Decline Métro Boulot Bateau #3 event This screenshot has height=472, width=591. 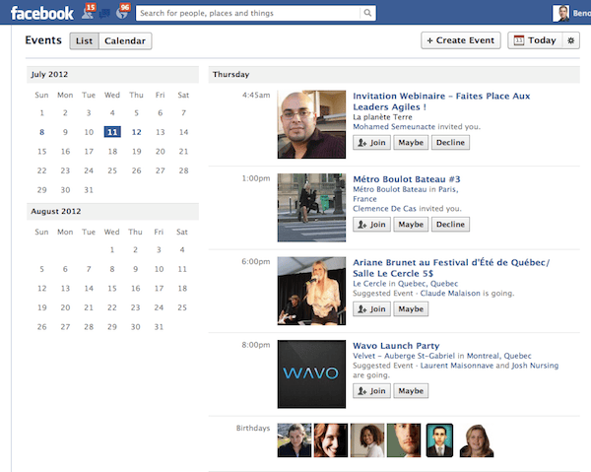click(x=450, y=225)
